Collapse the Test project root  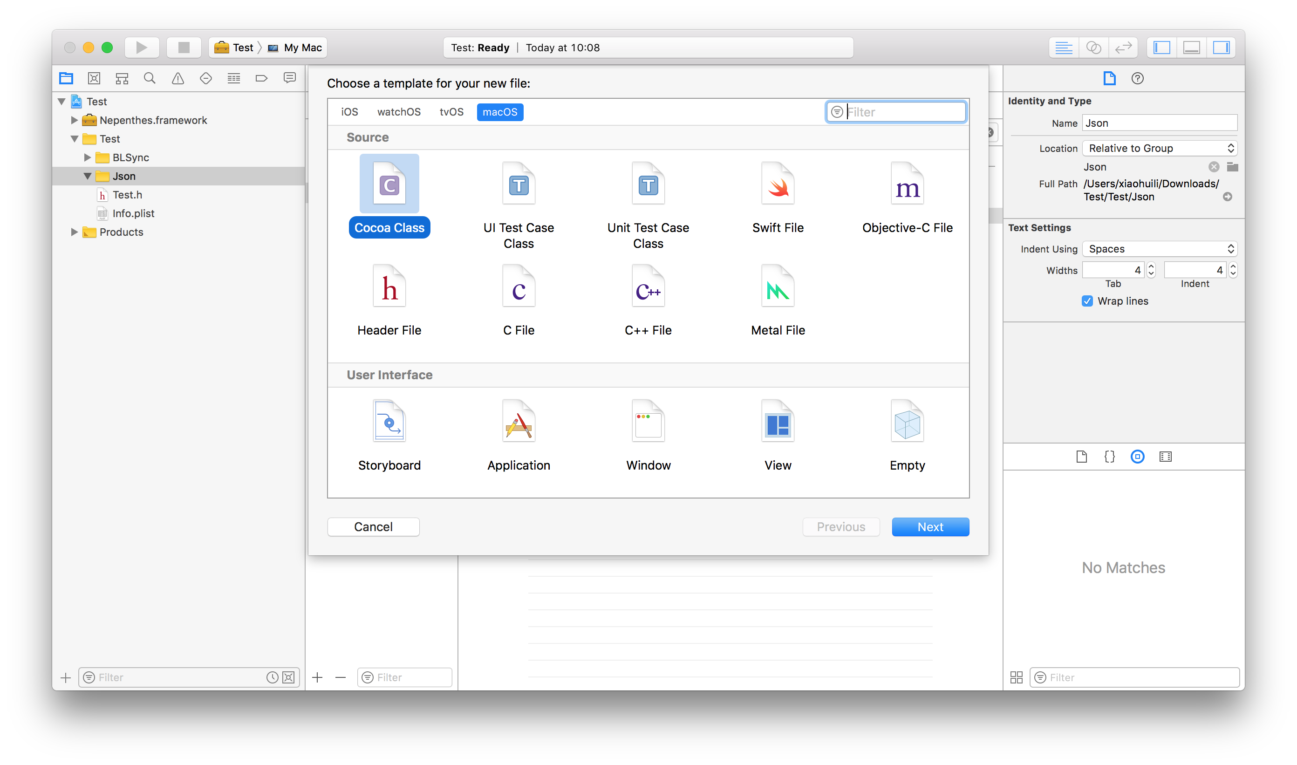coord(62,101)
